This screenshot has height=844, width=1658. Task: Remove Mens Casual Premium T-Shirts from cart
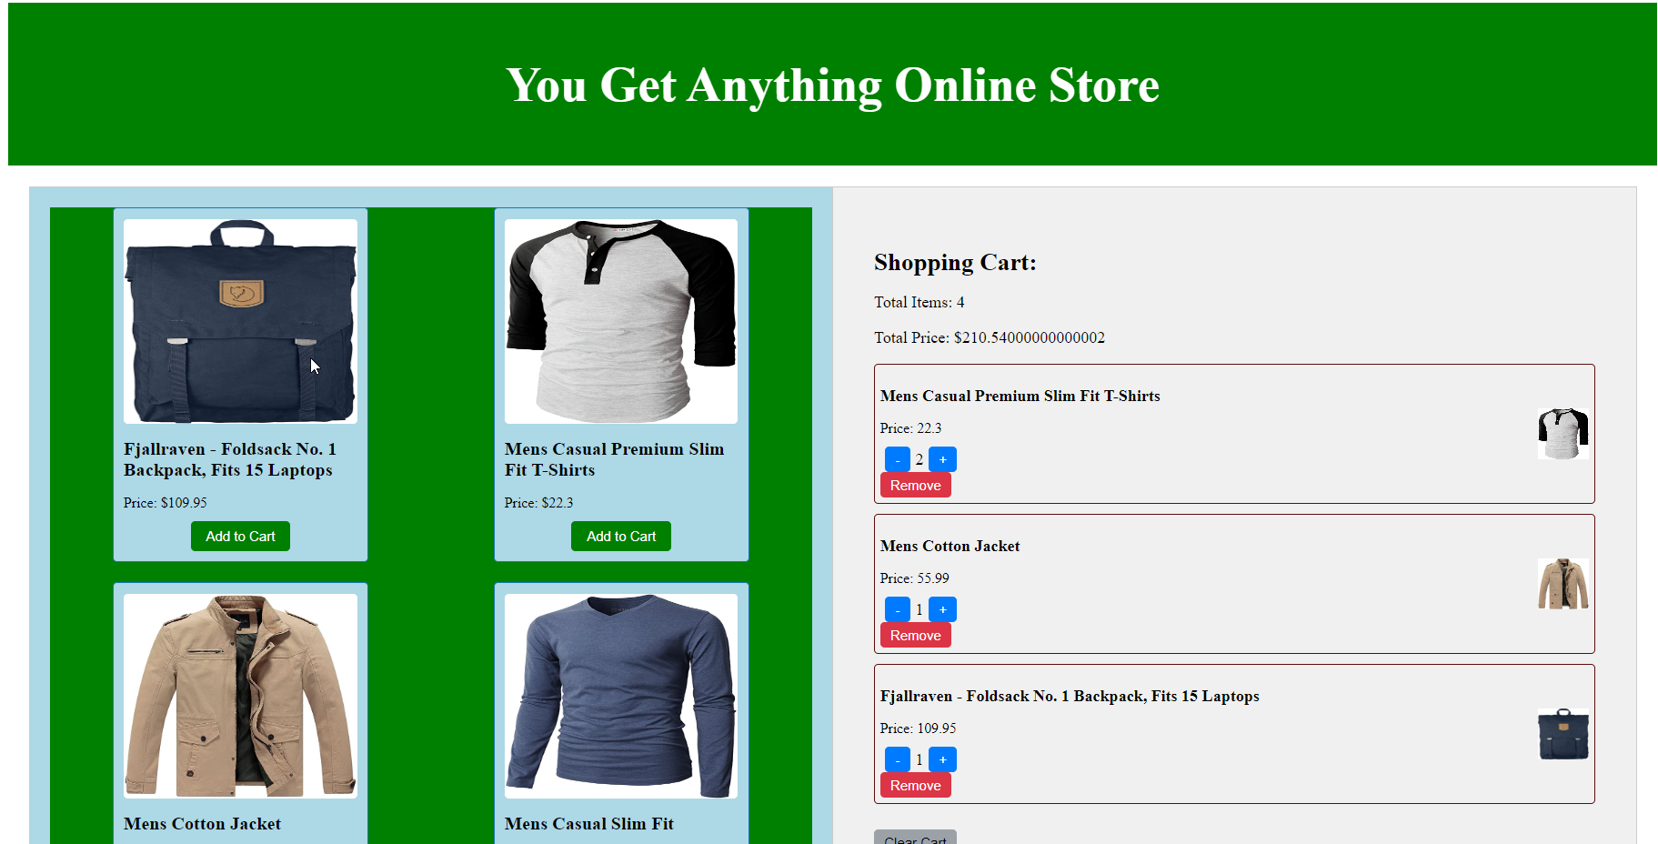click(915, 486)
